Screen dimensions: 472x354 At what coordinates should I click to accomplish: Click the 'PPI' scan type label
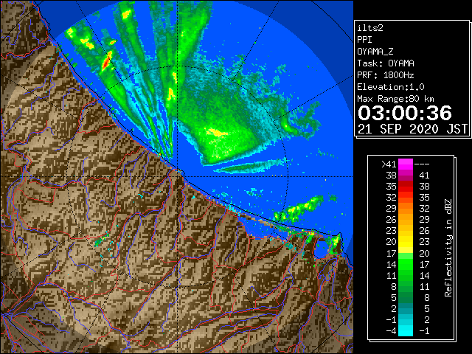(364, 40)
